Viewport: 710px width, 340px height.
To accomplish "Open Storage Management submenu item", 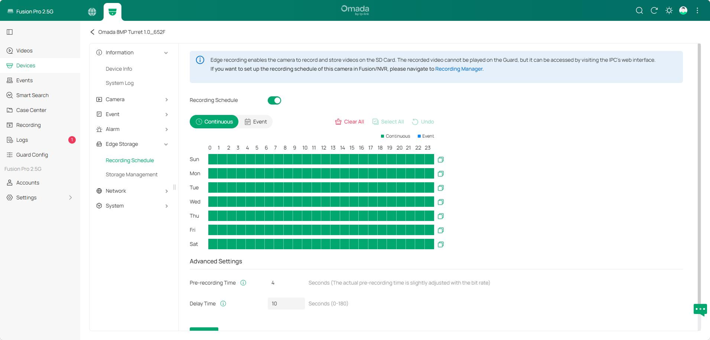I will coord(132,175).
